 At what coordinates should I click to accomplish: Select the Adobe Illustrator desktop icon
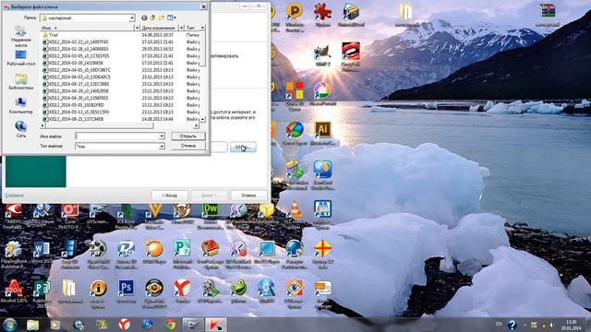tap(322, 133)
